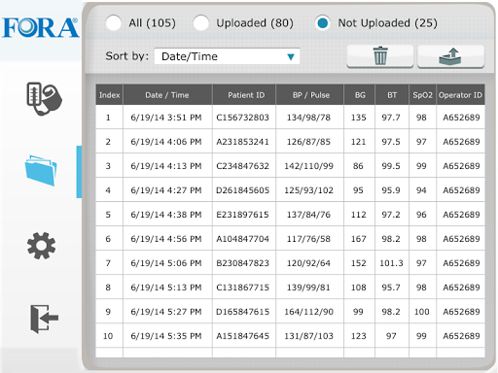Viewport: 498px width, 373px height.
Task: Click the date 6/19/14 4:06 PM
Action: click(166, 142)
